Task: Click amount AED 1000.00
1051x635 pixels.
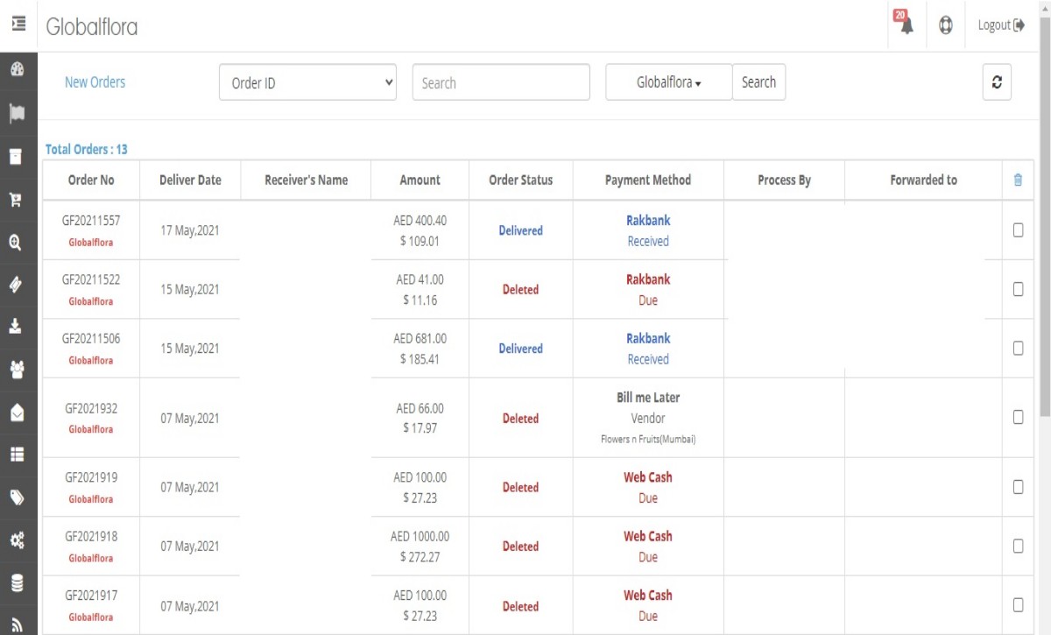Action: click(420, 536)
